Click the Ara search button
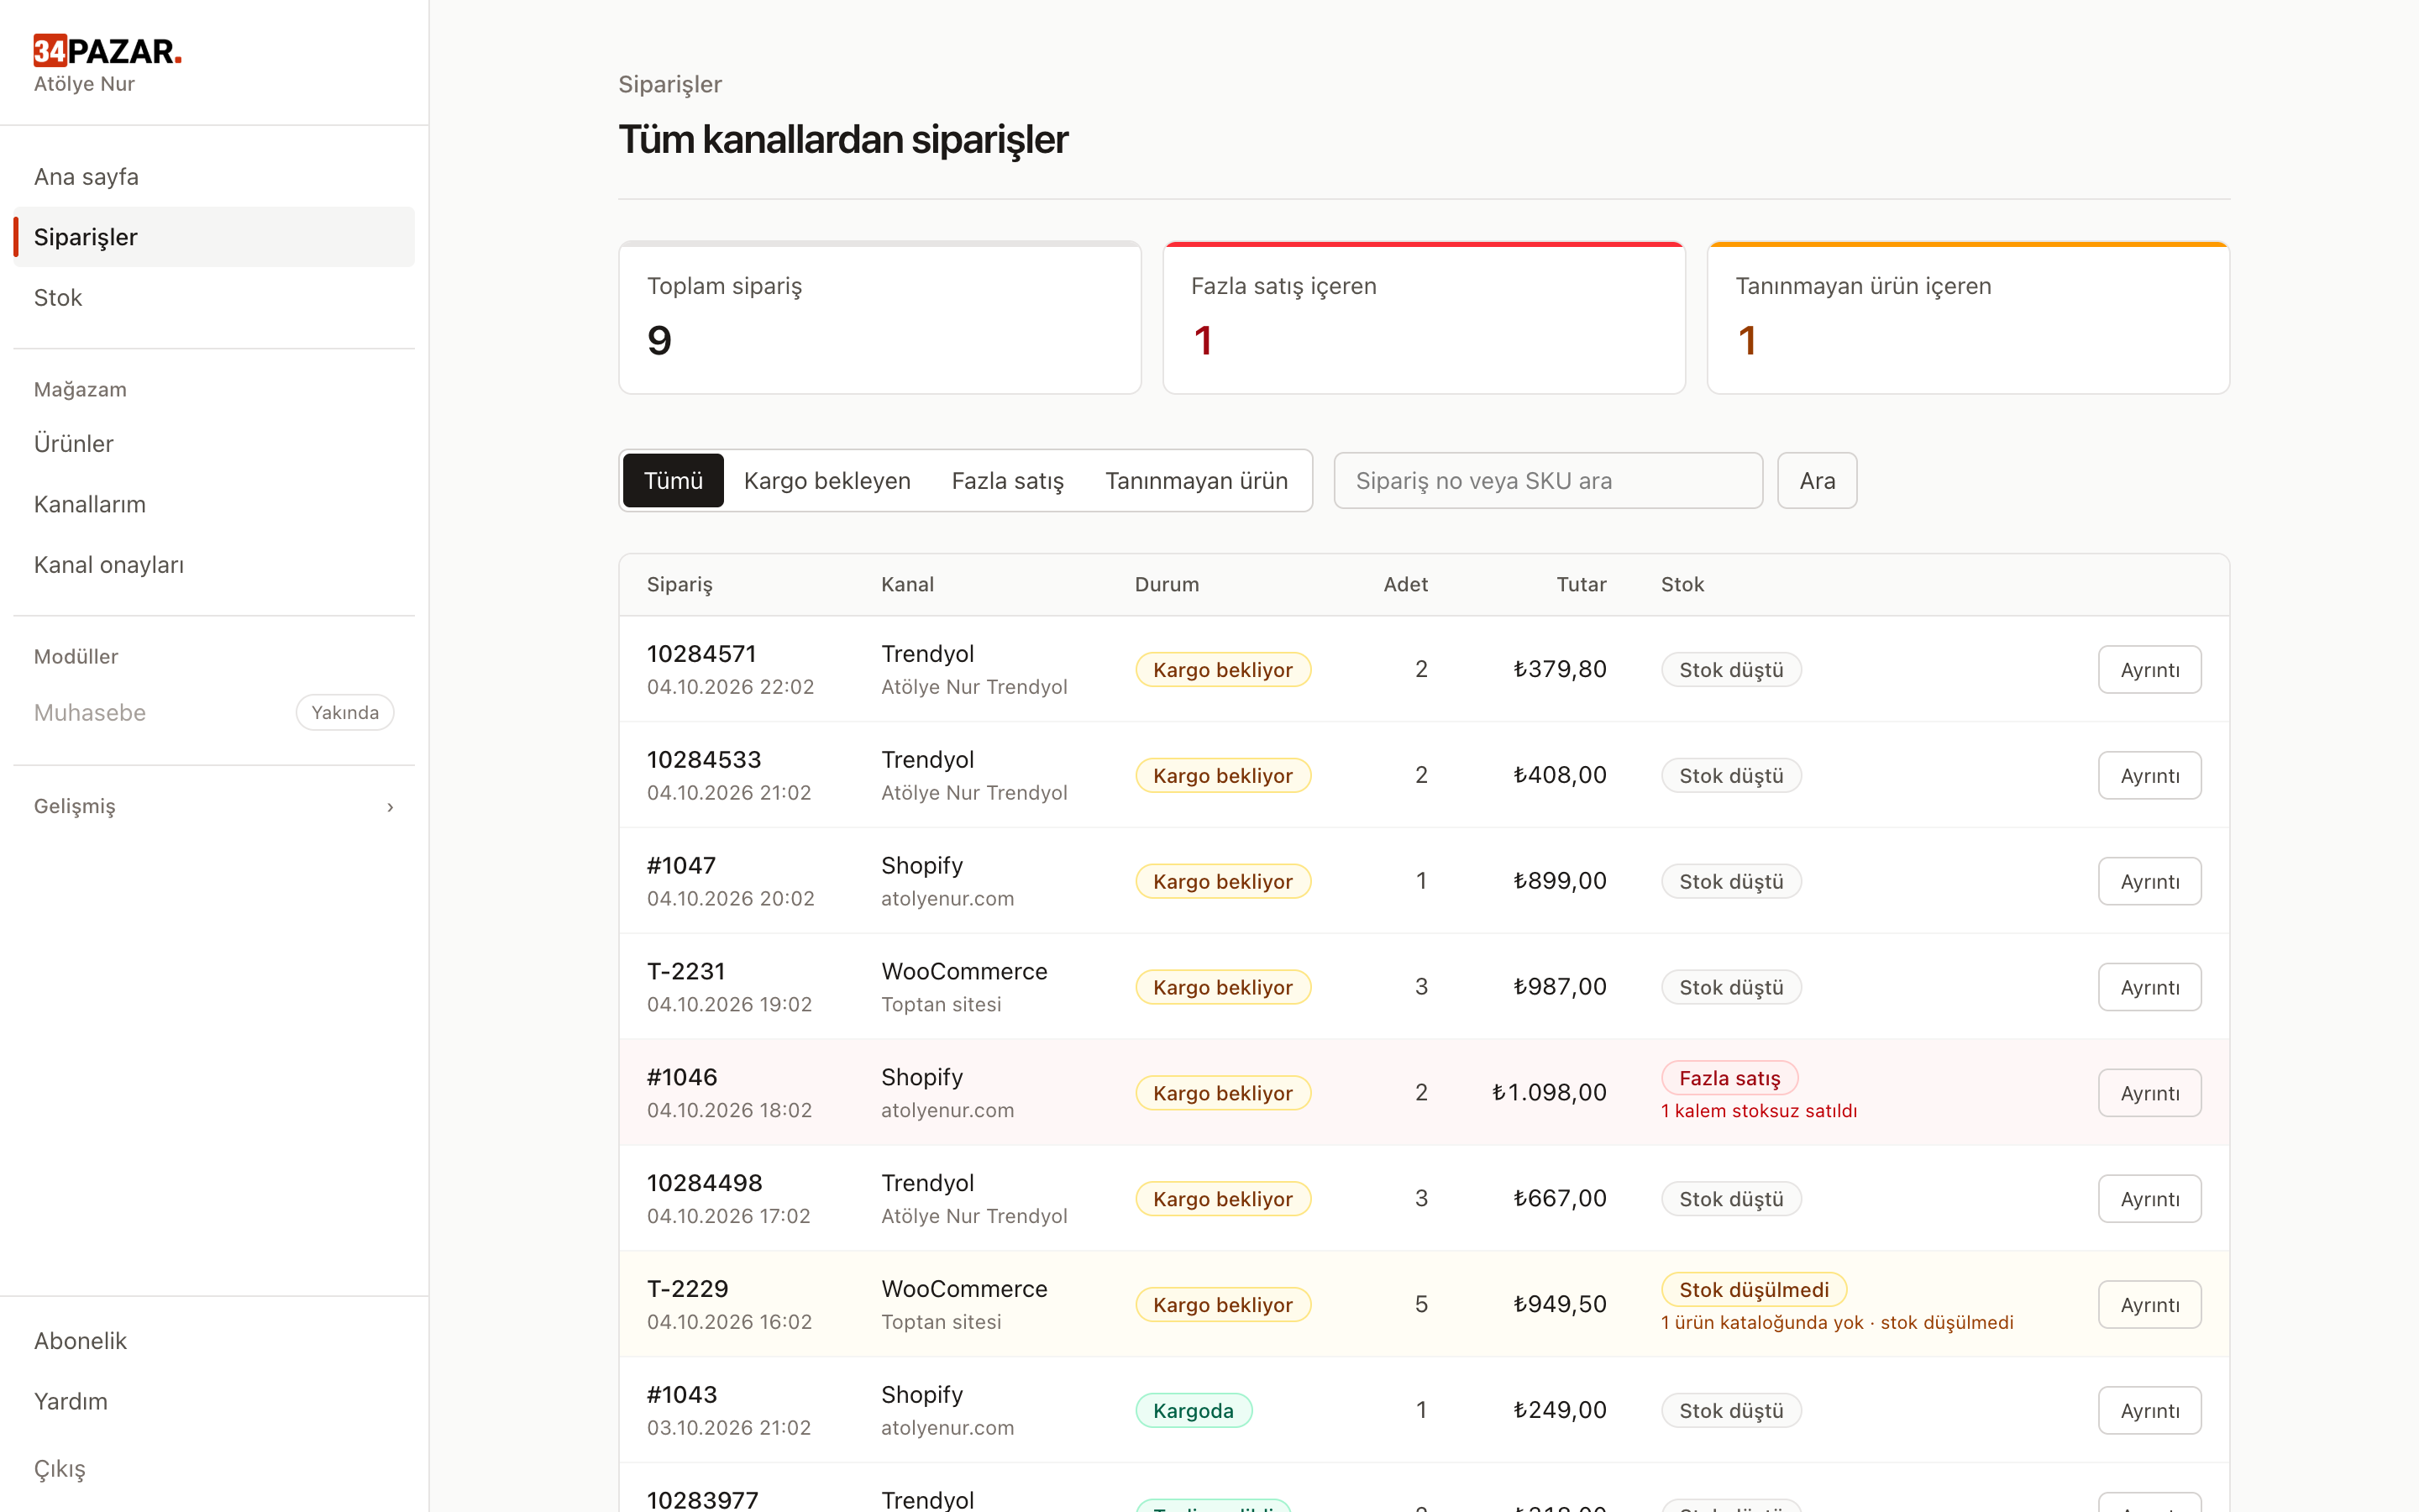The width and height of the screenshot is (2419, 1512). (1818, 481)
